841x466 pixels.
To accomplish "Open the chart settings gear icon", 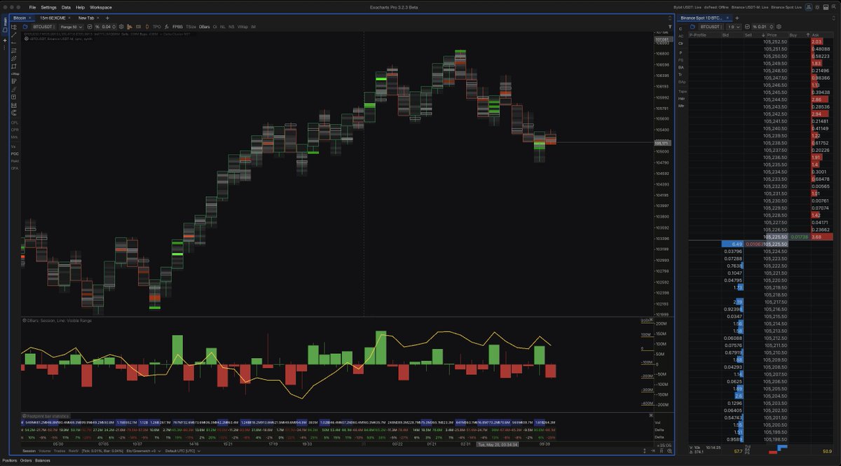I will pyautogui.click(x=120, y=26).
